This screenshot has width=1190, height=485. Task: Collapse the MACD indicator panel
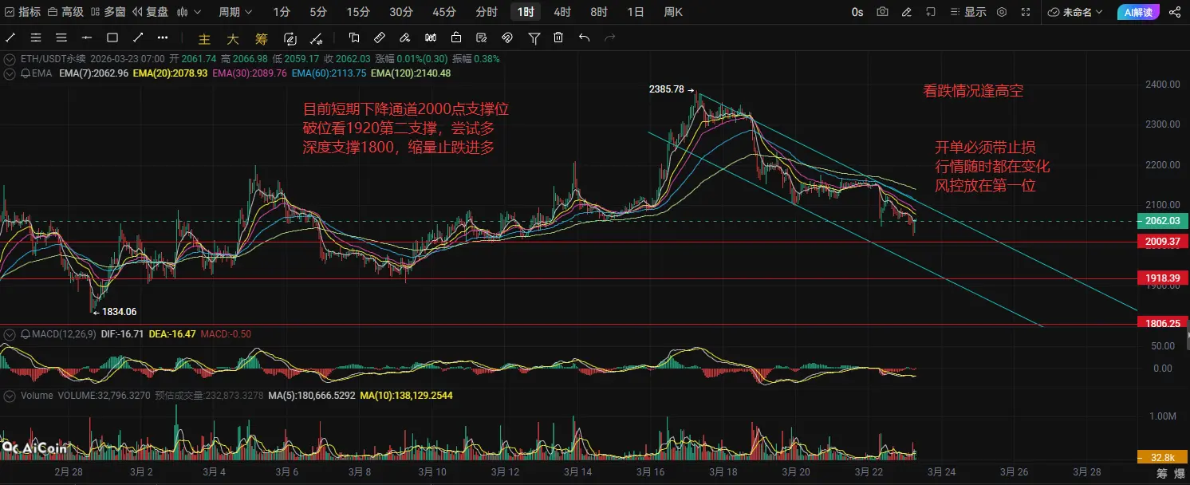click(x=9, y=333)
